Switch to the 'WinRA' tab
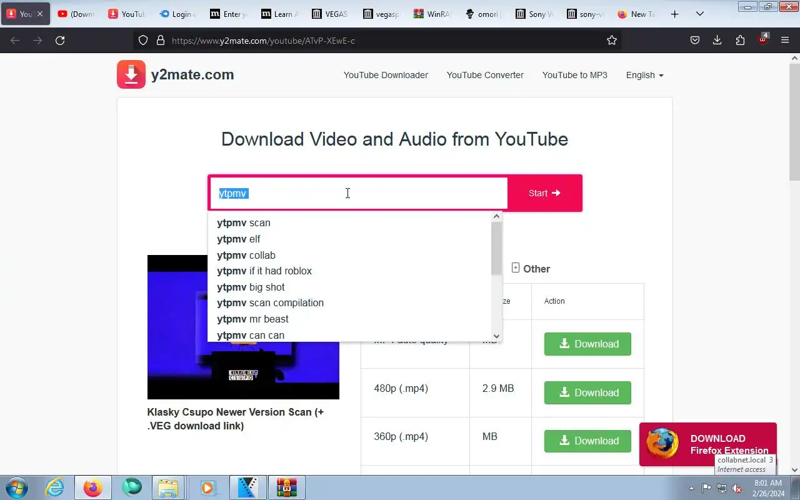This screenshot has height=500, width=800. pyautogui.click(x=432, y=14)
